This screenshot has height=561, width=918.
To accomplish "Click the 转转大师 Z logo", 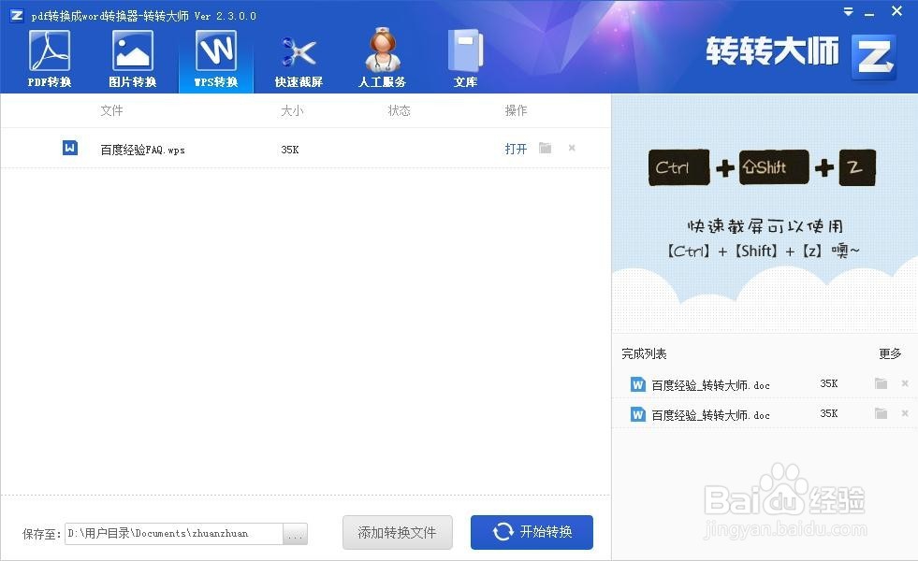I will pos(872,56).
